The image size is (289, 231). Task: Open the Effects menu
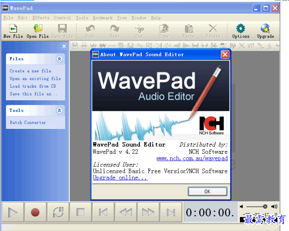[41, 18]
